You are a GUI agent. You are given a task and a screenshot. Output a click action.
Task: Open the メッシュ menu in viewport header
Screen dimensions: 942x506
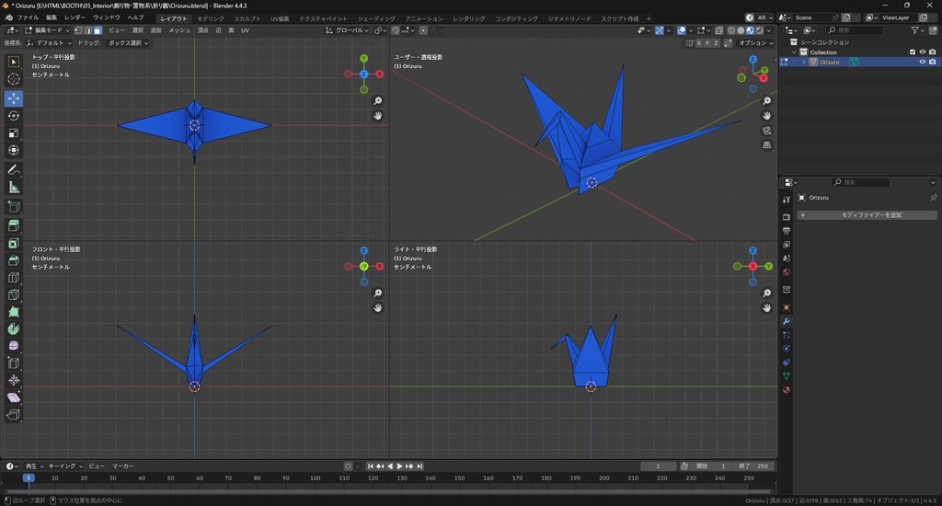click(179, 30)
